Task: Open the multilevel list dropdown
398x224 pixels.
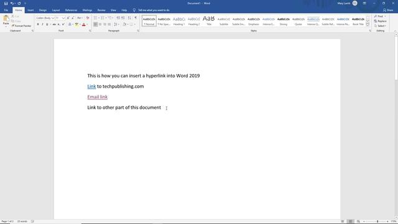Action: click(x=113, y=18)
